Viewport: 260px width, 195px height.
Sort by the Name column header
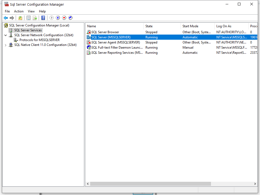(x=115, y=26)
